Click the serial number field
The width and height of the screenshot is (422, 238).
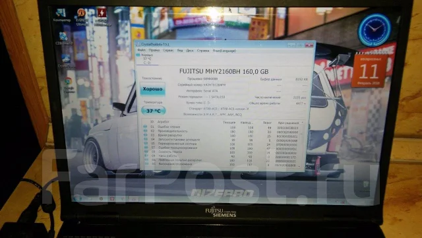pos(226,85)
